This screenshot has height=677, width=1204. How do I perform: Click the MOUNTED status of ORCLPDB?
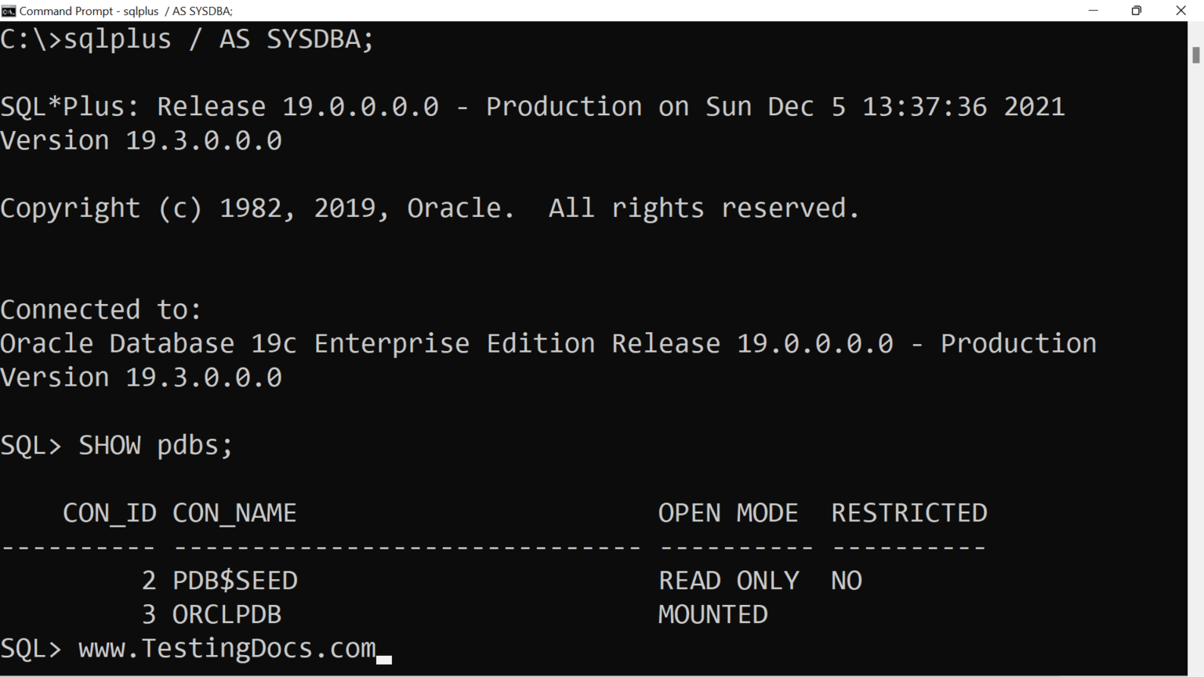click(x=712, y=614)
